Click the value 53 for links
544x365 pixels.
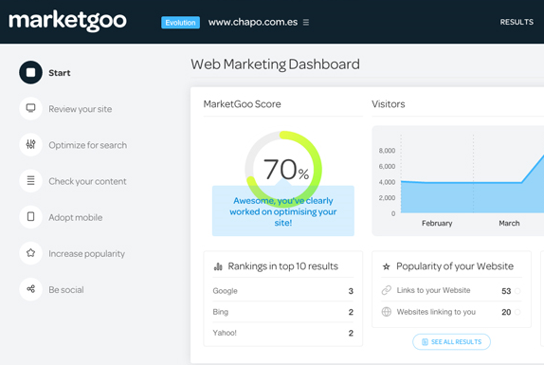(x=506, y=291)
